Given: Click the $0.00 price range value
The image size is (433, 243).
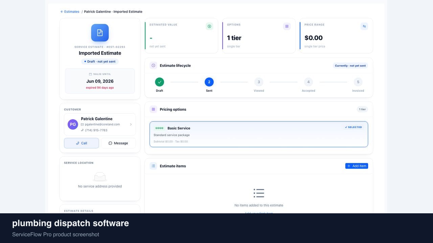Looking at the screenshot, I should tap(314, 38).
